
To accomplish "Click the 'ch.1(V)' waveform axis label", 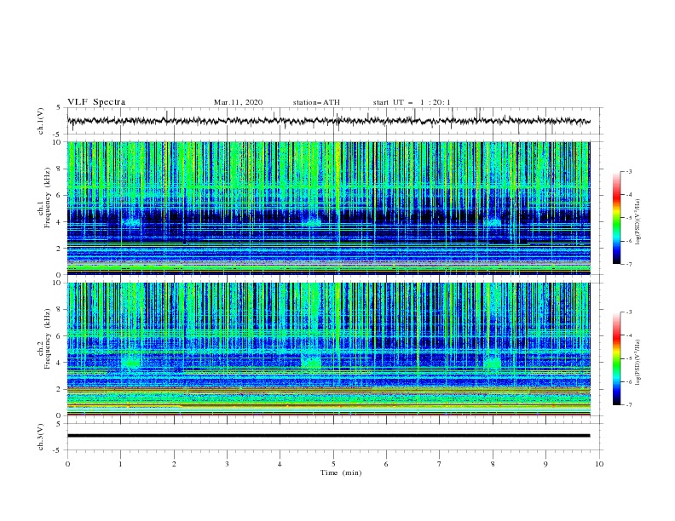I will [41, 121].
